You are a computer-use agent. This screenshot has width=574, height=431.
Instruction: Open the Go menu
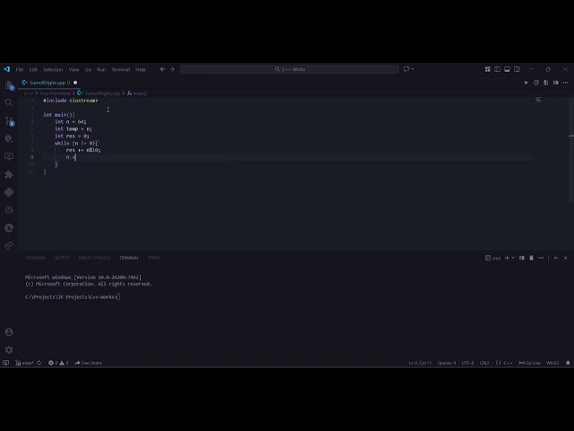[88, 69]
